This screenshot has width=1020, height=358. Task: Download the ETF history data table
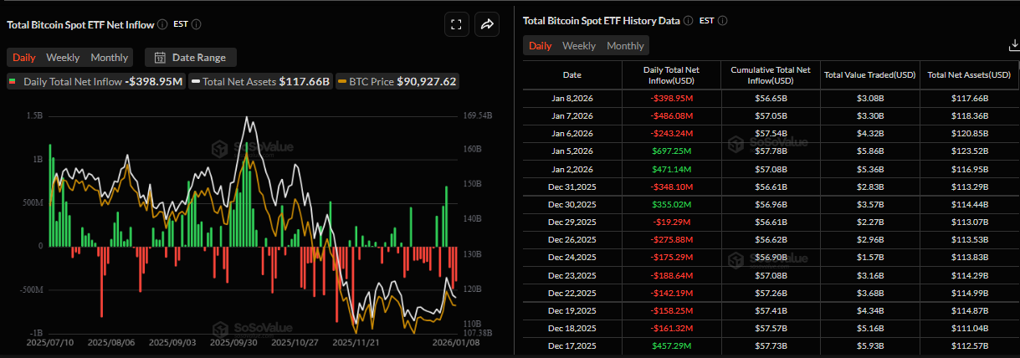pos(1015,46)
